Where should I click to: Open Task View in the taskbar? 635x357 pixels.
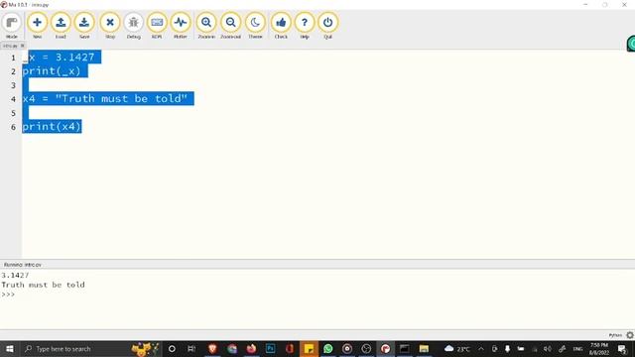[x=191, y=349]
